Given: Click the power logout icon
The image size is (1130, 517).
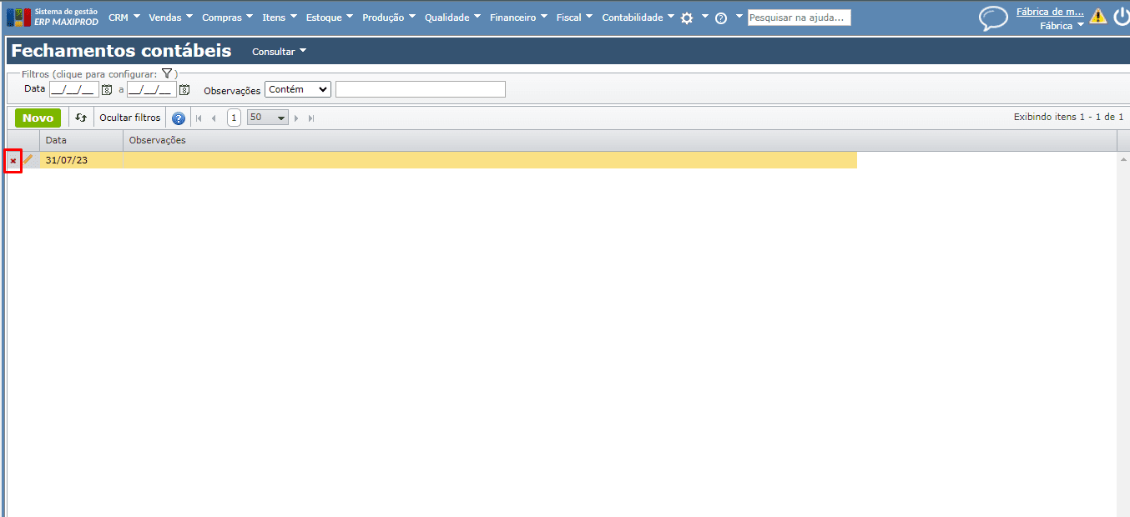Looking at the screenshot, I should [1121, 16].
